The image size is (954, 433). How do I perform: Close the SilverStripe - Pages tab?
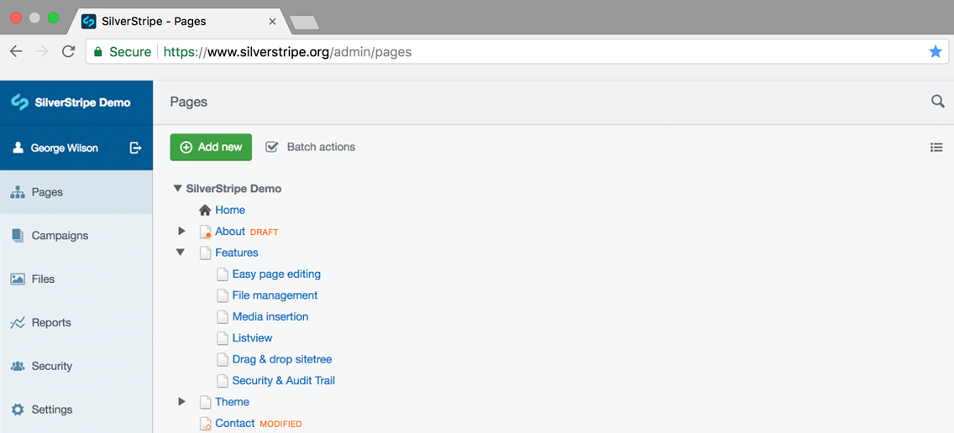(273, 21)
